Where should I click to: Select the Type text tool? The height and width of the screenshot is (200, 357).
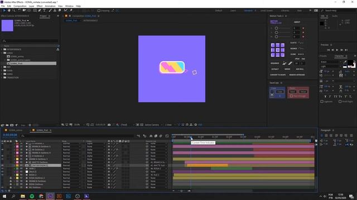(45, 11)
